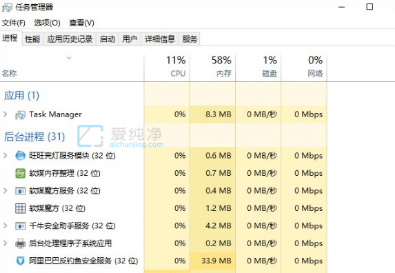Sort by the 磁盘 column header
This screenshot has height=273, width=395.
pyautogui.click(x=259, y=67)
